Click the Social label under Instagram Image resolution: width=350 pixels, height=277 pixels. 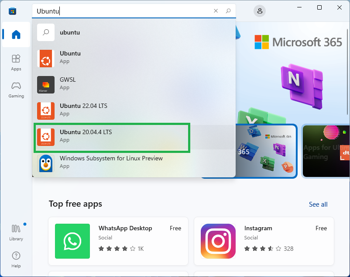click(251, 238)
